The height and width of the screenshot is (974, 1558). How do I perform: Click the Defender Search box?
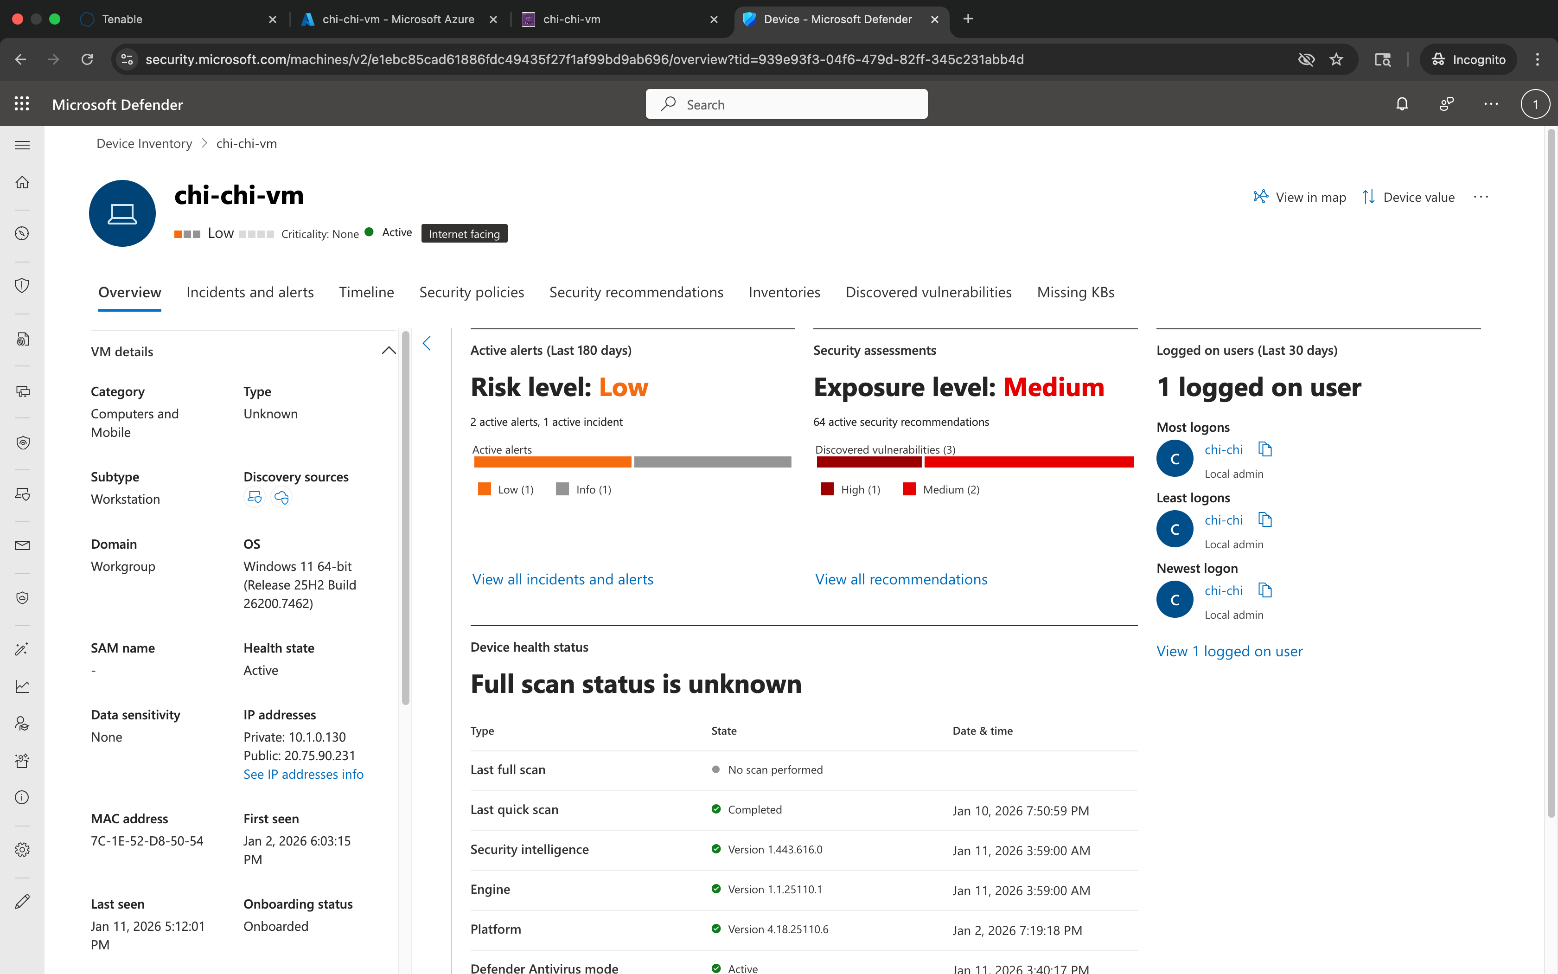click(786, 104)
